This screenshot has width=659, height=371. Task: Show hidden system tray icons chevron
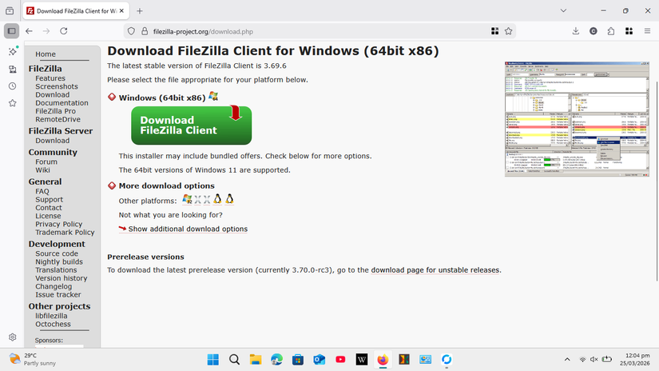[567, 359]
